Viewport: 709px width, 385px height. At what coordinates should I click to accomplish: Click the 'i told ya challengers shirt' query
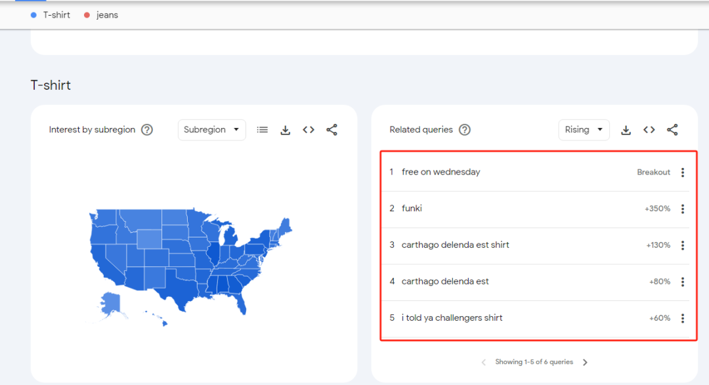(x=452, y=318)
